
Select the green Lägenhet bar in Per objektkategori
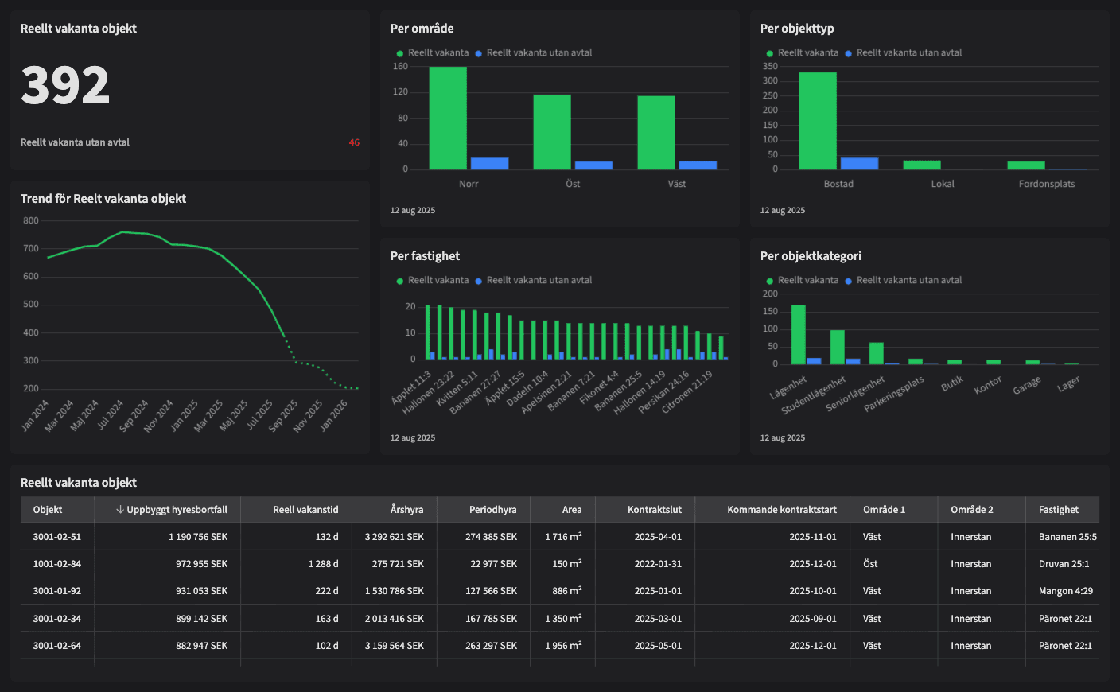(798, 334)
